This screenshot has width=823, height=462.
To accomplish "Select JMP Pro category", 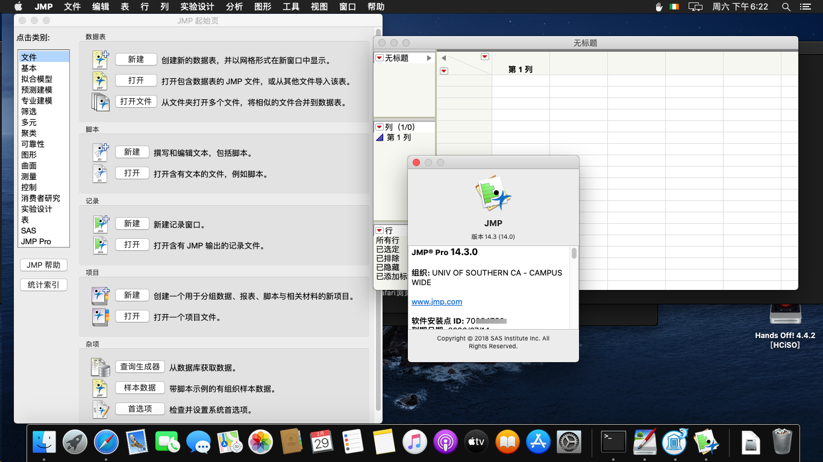I will coord(44,241).
